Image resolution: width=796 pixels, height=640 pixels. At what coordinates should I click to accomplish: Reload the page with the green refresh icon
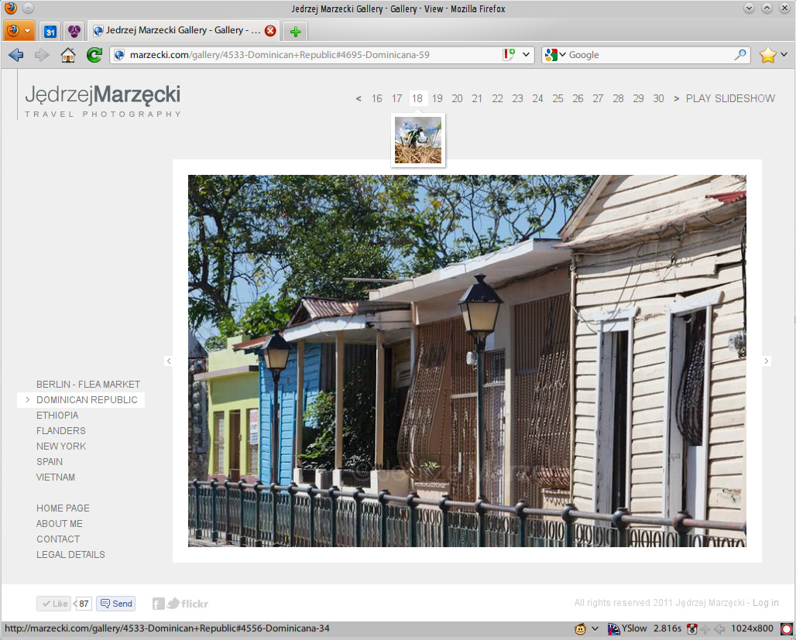click(x=94, y=55)
